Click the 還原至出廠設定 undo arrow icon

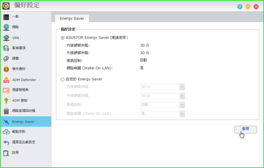6,142
